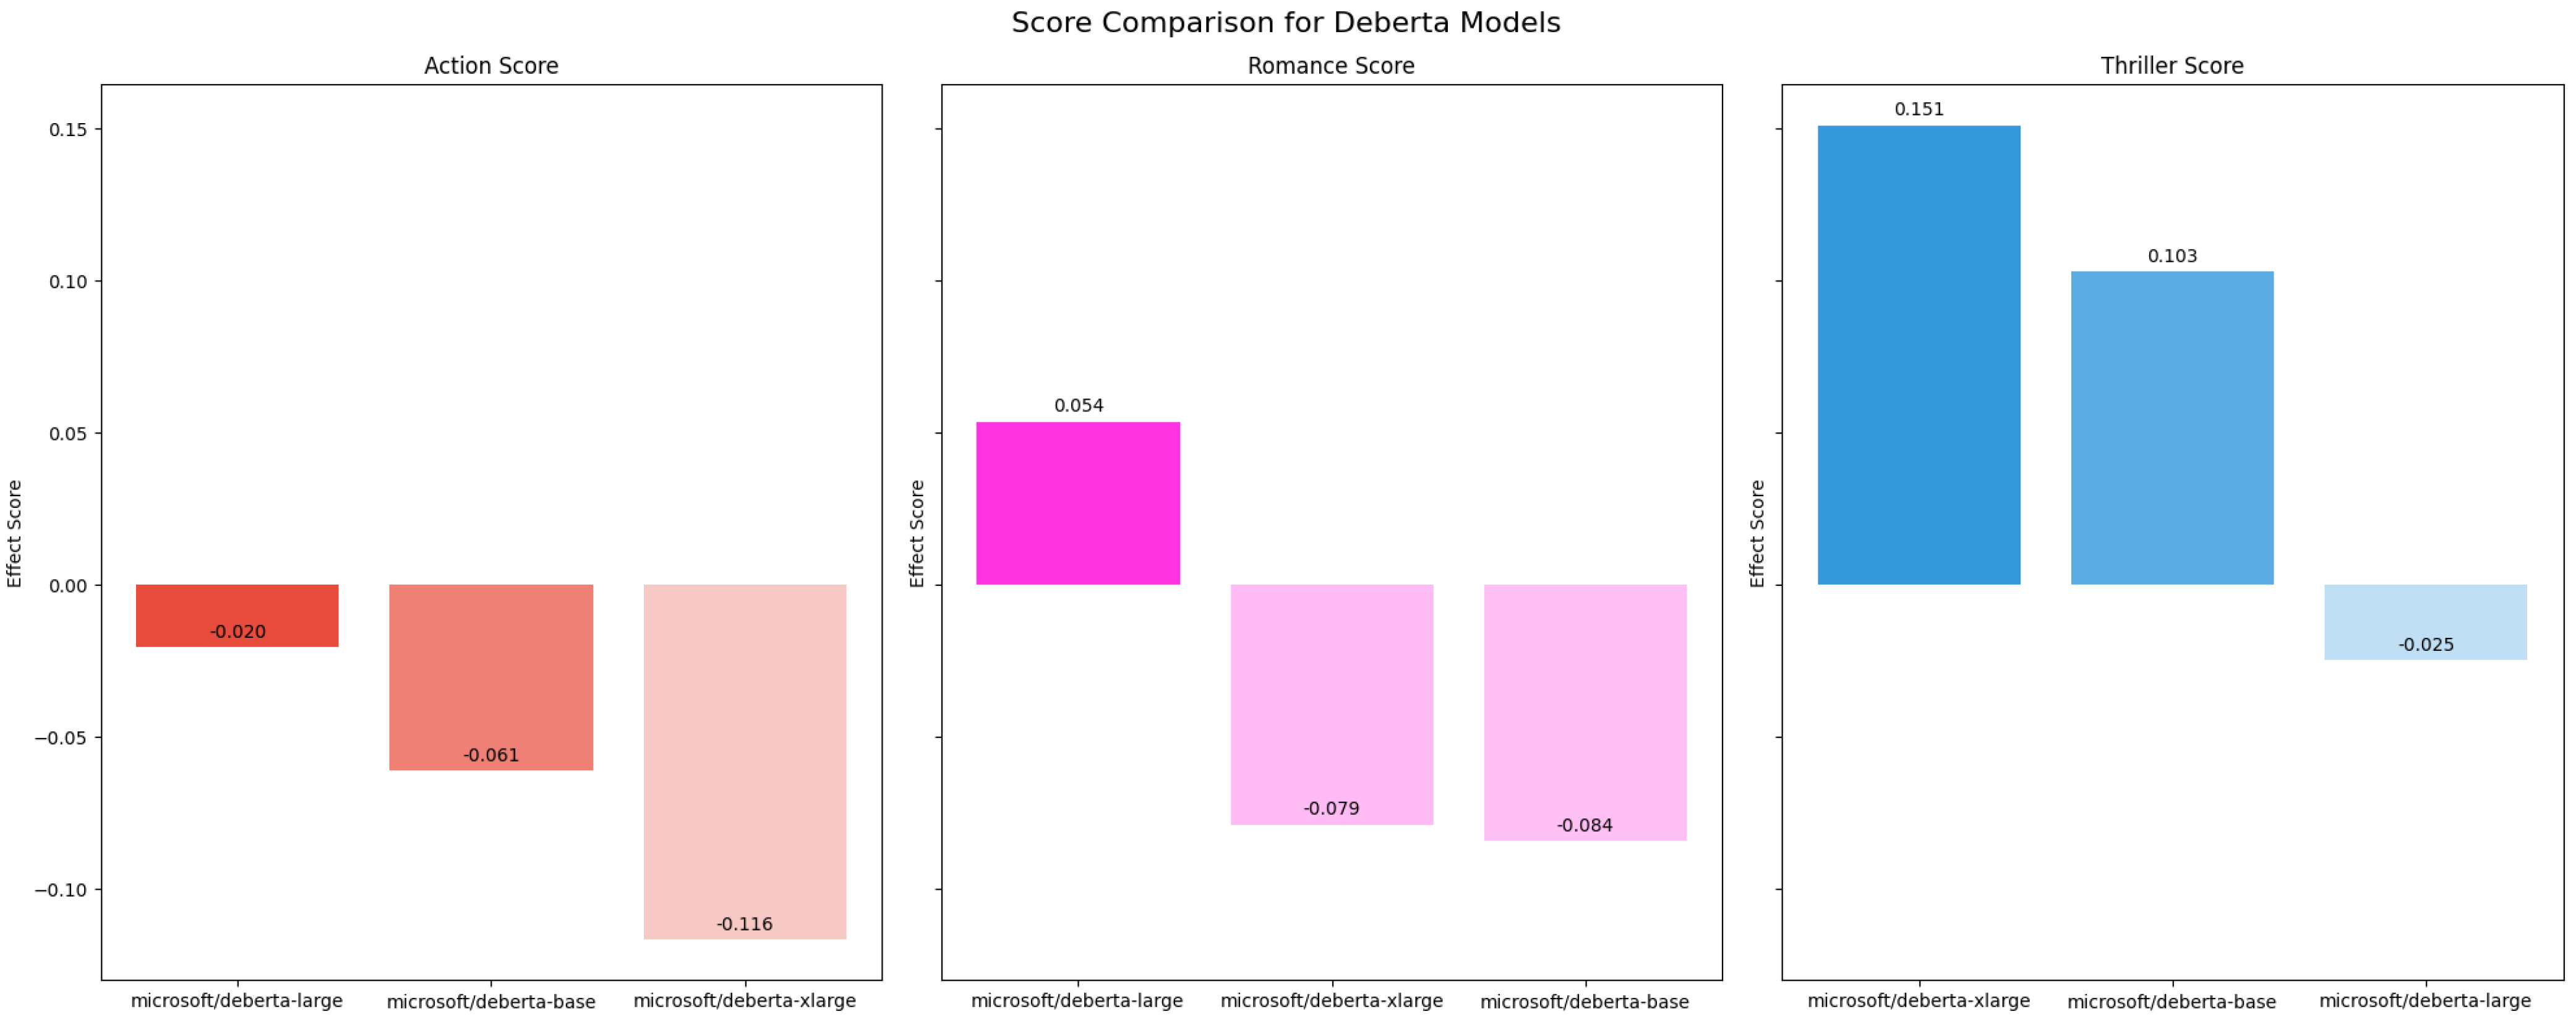Click 'Effect Score' y-axis label of Thriller chart
This screenshot has height=1022, width=2576.
tap(1757, 533)
